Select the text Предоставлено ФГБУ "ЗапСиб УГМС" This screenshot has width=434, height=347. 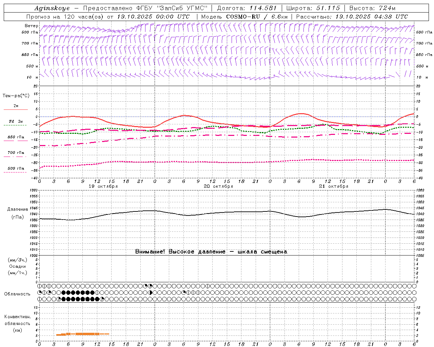point(145,8)
